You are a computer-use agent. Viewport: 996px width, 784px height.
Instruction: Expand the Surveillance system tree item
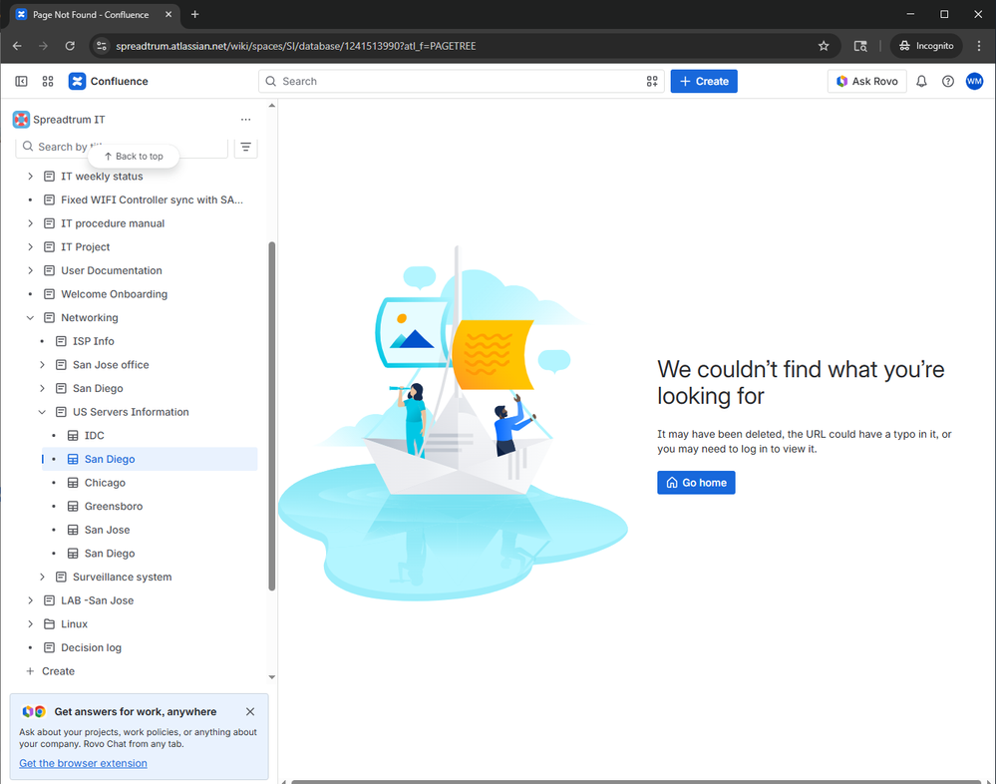point(42,577)
